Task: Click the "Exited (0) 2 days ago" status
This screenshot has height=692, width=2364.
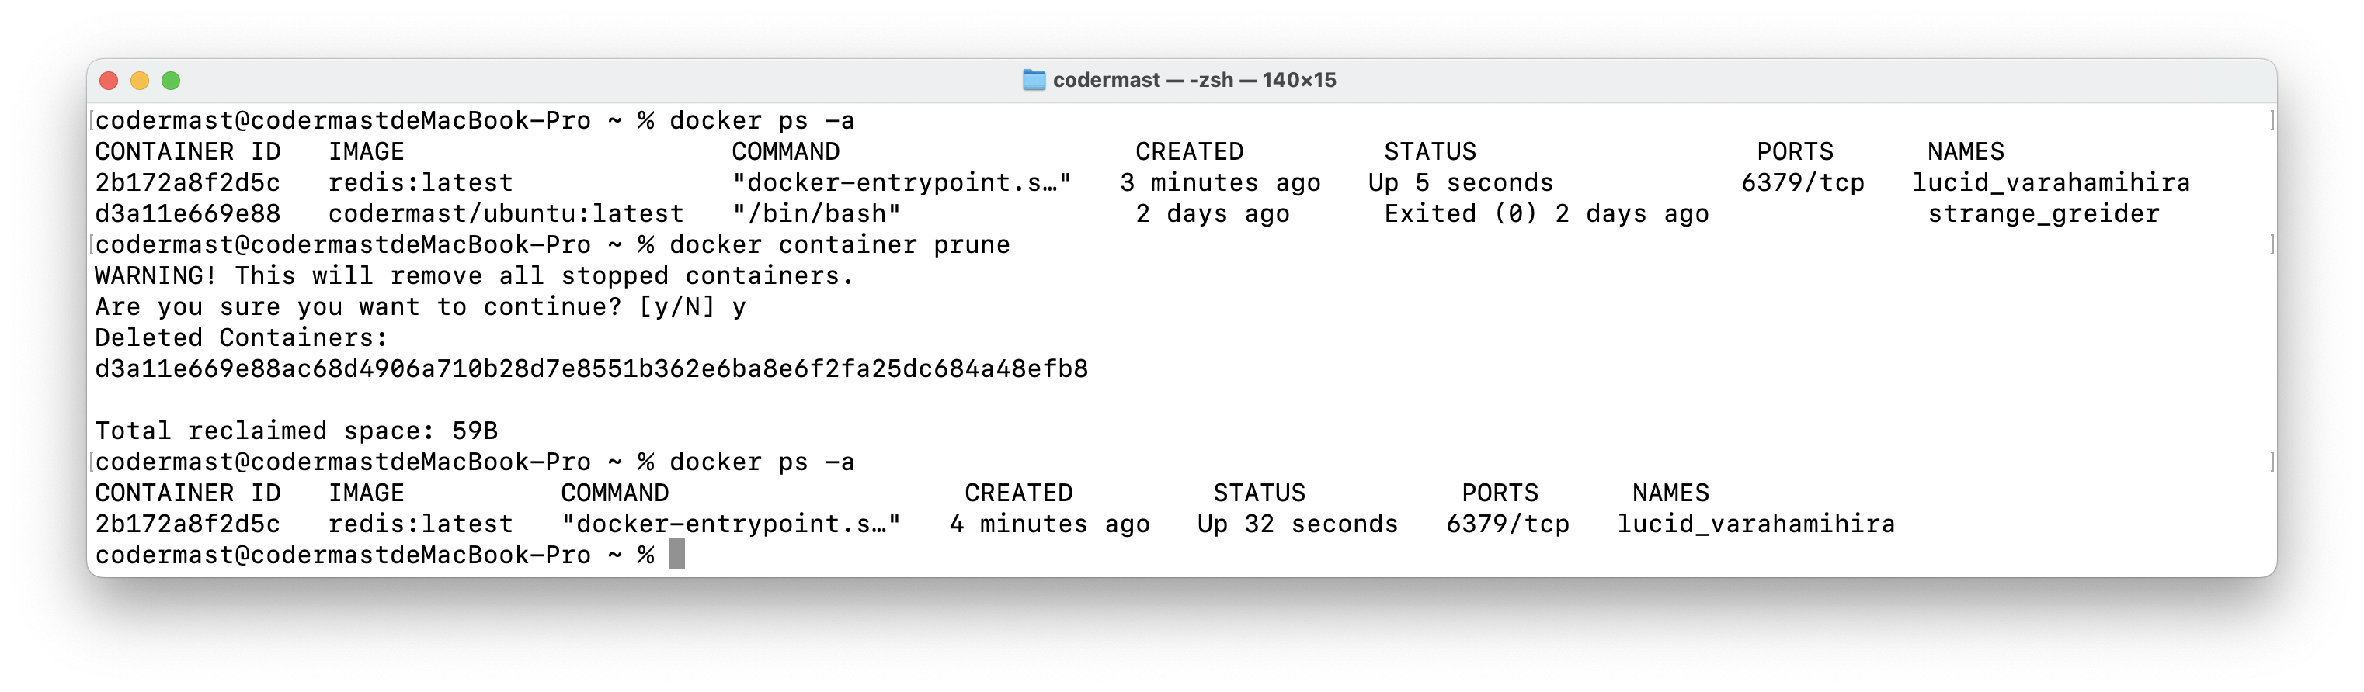Action: click(1546, 213)
